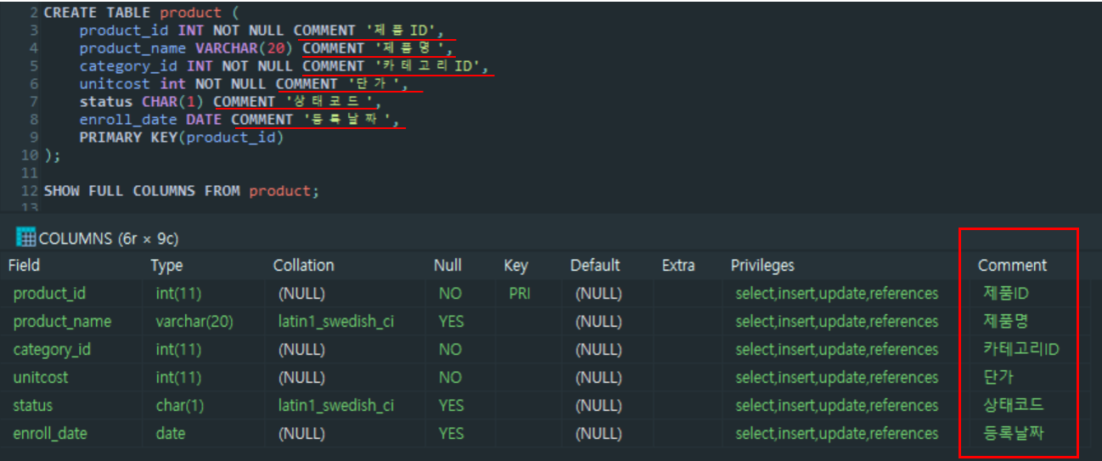Select the 카테고리ID comment cell
Image resolution: width=1102 pixels, height=461 pixels.
[1020, 350]
